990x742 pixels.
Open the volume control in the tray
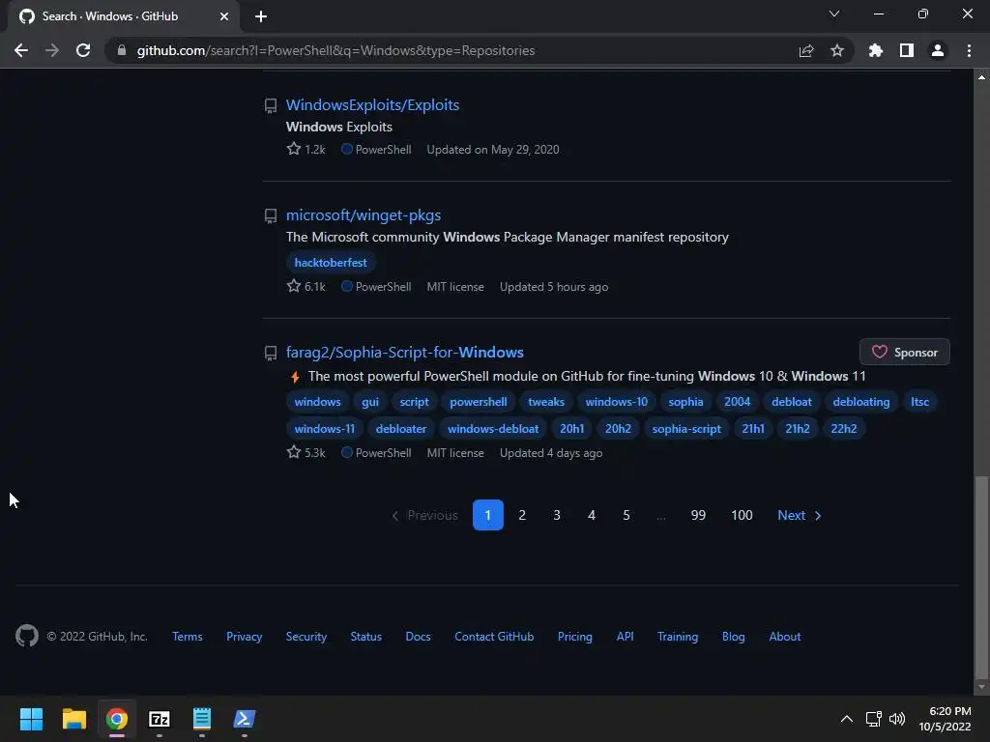896,719
